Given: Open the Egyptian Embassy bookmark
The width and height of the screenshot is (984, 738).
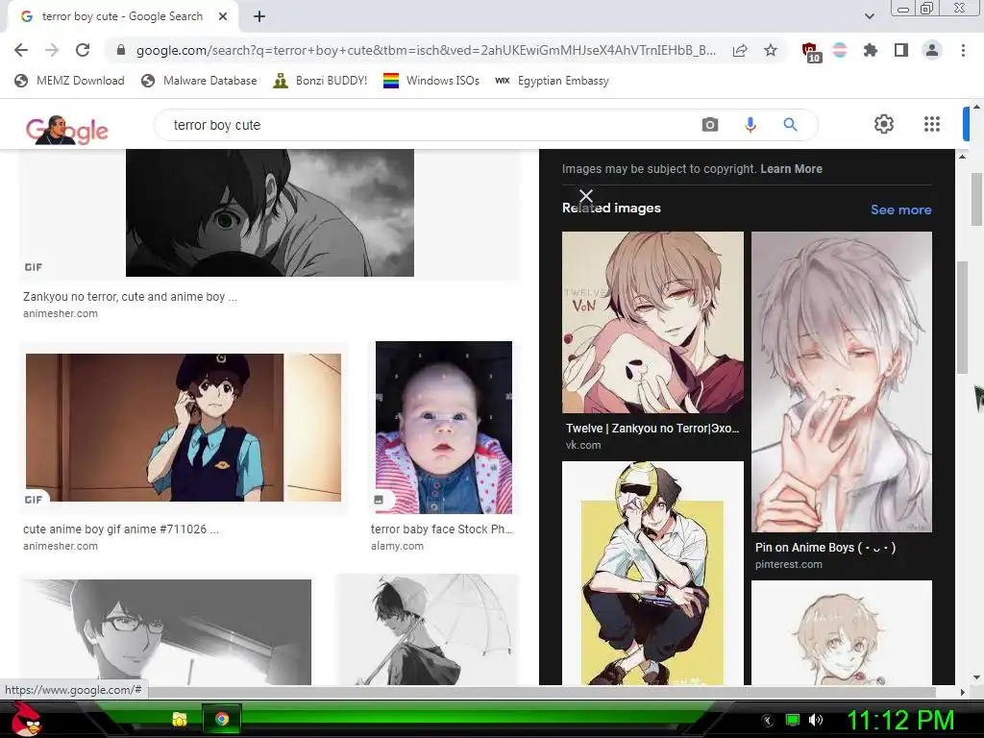Looking at the screenshot, I should (553, 81).
